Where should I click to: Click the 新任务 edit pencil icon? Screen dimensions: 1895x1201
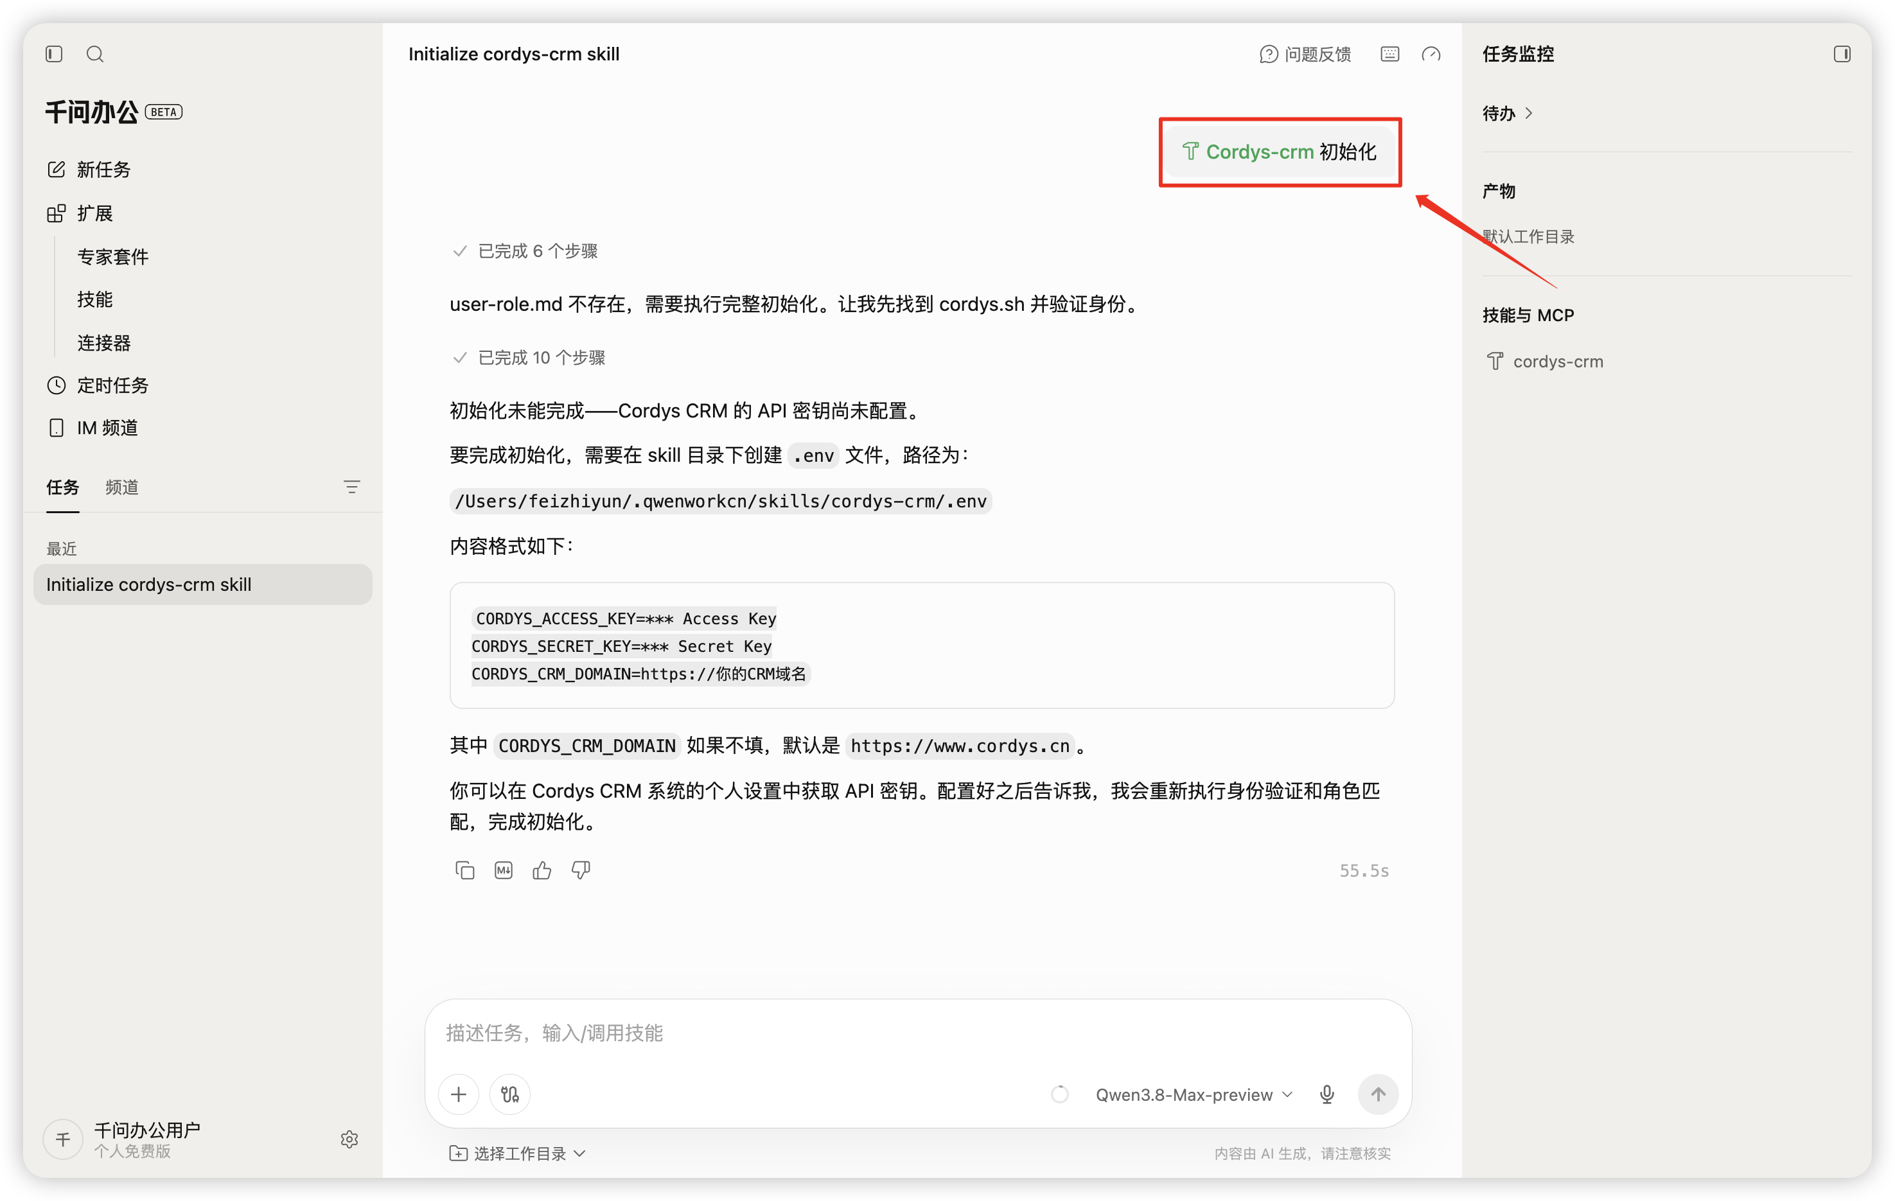pyautogui.click(x=56, y=169)
